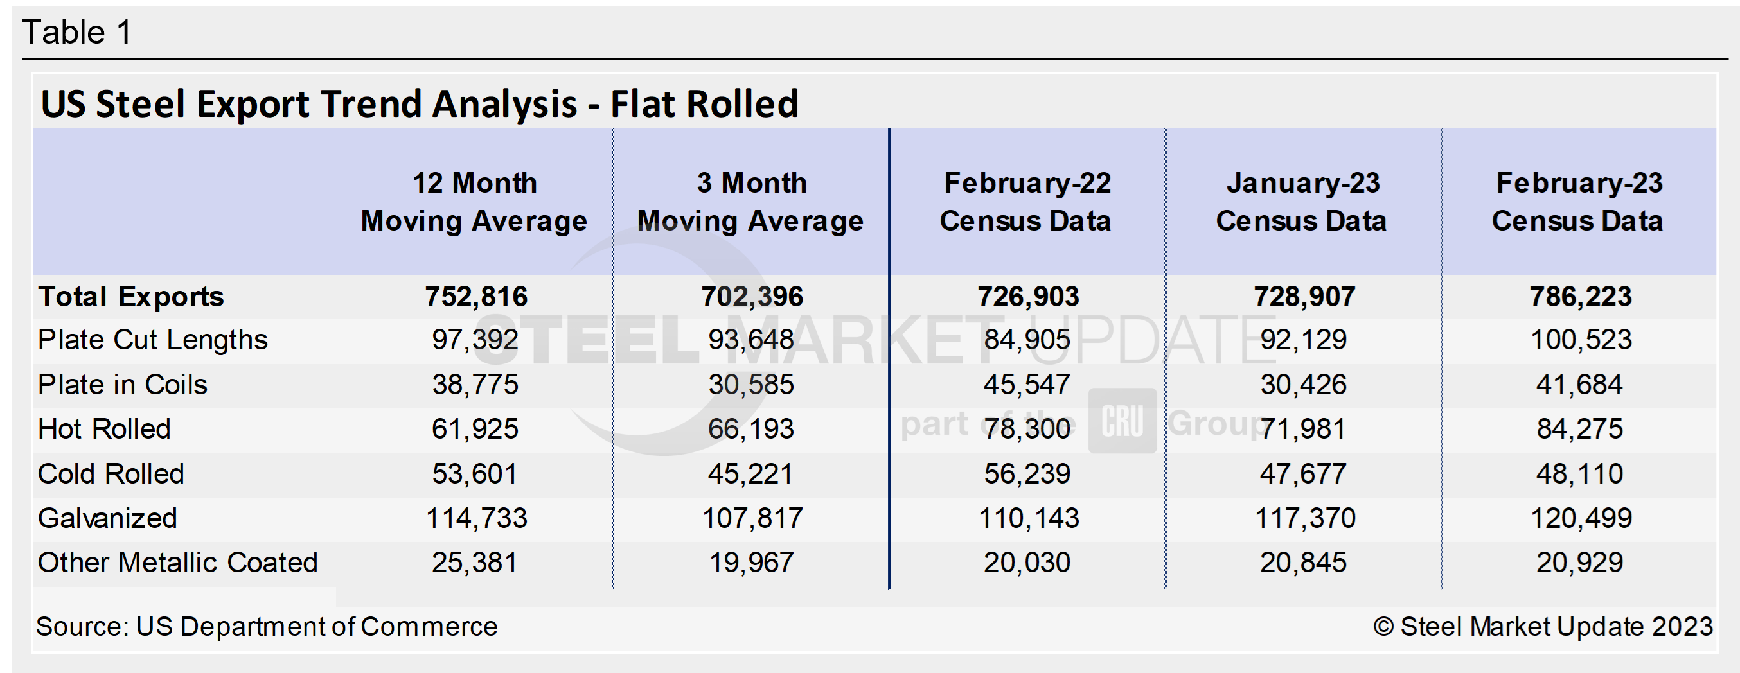Select the "Galvanized" row label
Viewport: 1740px width, 673px height.
pyautogui.click(x=107, y=518)
